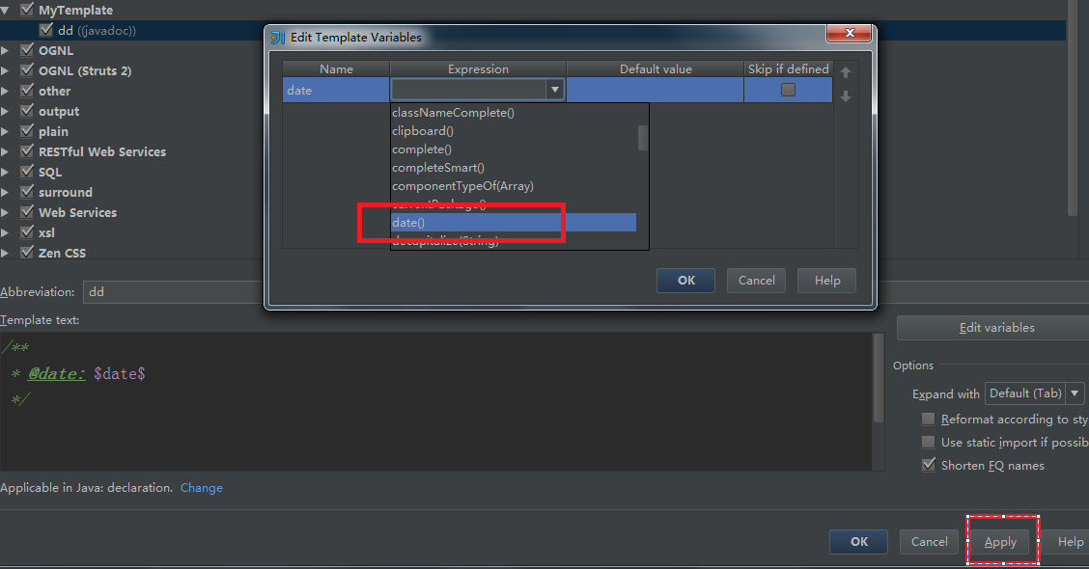Image resolution: width=1089 pixels, height=569 pixels.
Task: Click the date variable name cell
Action: point(336,91)
